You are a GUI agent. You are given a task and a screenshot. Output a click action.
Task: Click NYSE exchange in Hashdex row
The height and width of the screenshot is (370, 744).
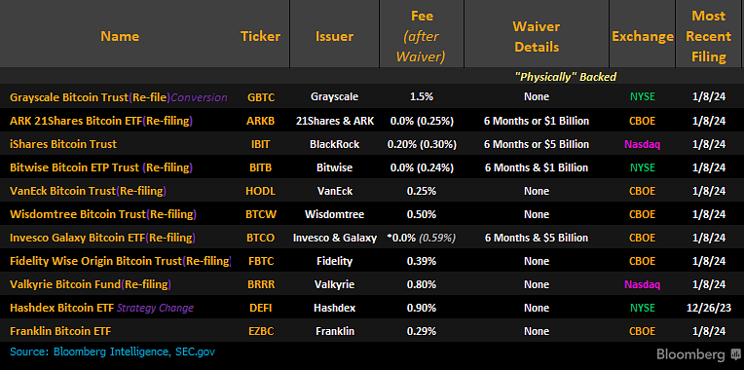(643, 308)
